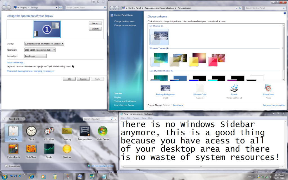
Task: Select the yellow Windows theme thumbnail
Action: 197,60
